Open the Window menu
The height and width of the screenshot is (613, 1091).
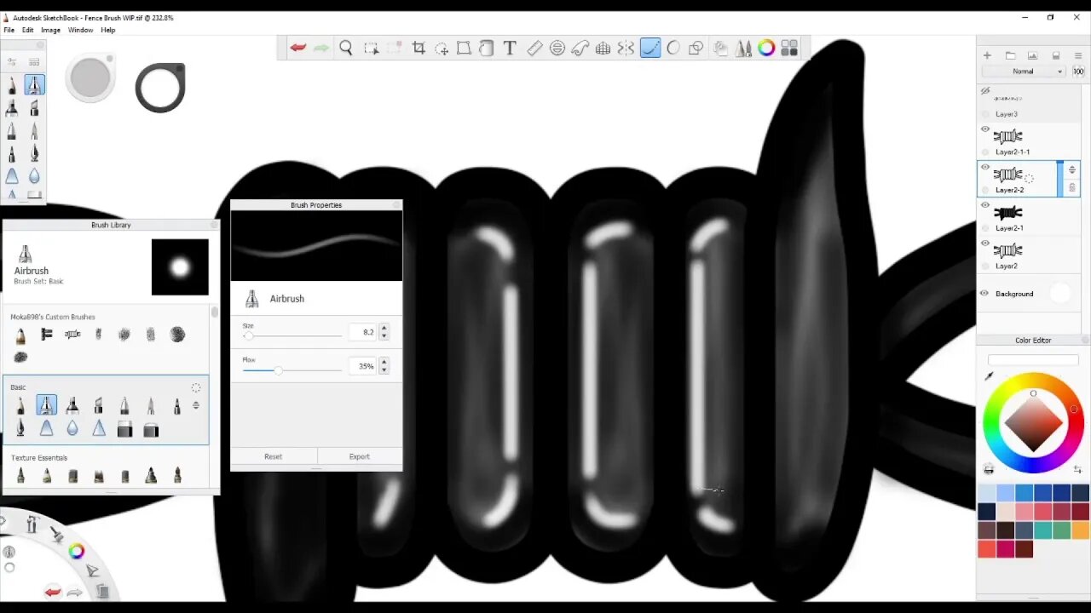click(80, 30)
